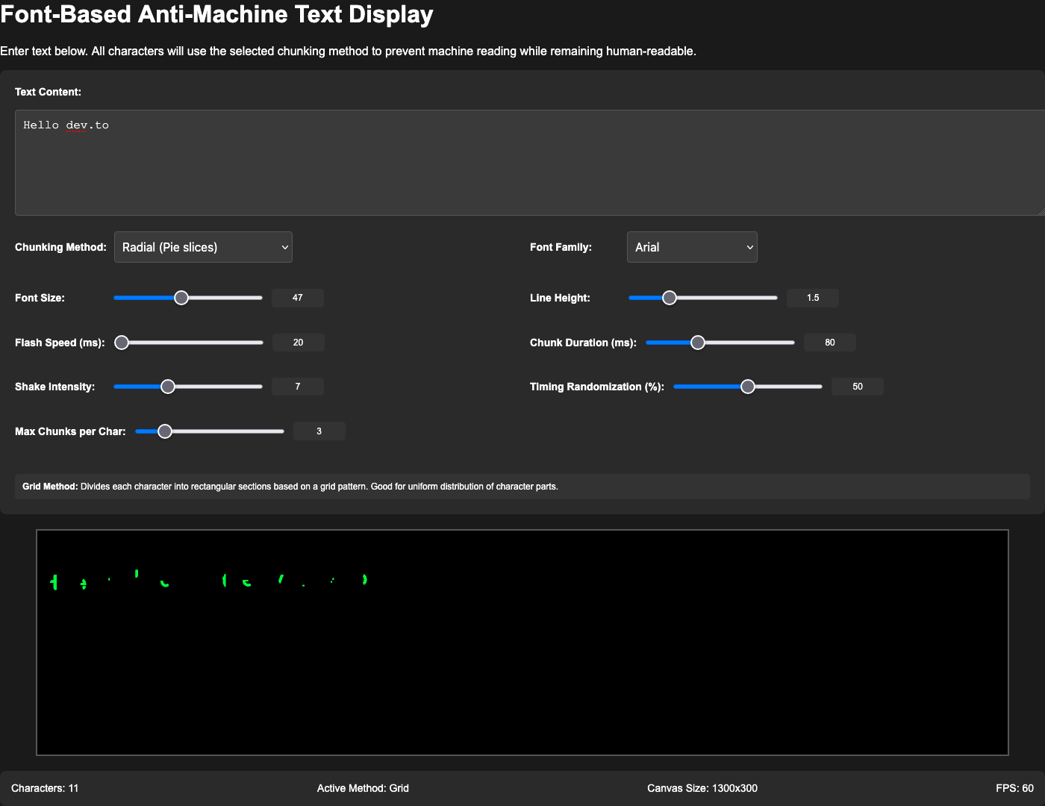Click the Shake Intensity slider
The image size is (1045, 806).
(x=188, y=387)
